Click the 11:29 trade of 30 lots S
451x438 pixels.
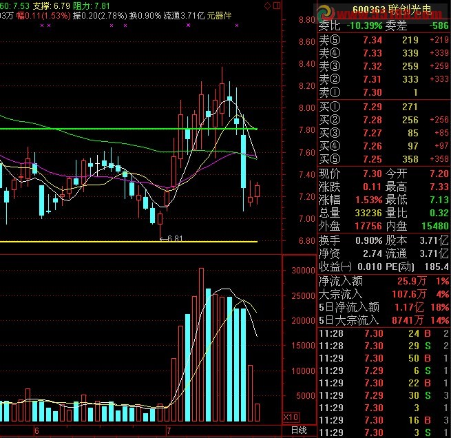pyautogui.click(x=384, y=395)
